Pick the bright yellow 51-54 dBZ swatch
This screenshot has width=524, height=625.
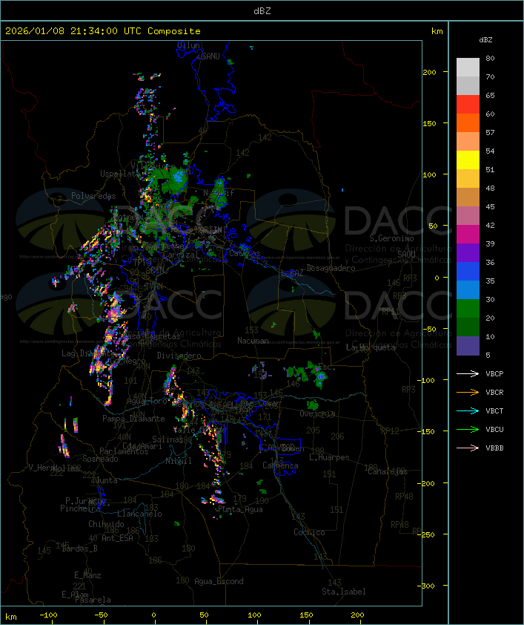coord(468,160)
